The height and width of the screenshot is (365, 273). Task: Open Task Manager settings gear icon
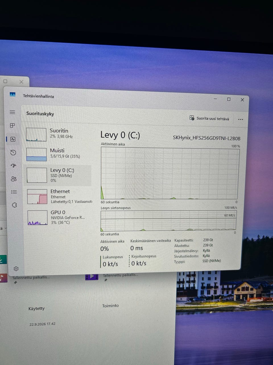pos(16,269)
